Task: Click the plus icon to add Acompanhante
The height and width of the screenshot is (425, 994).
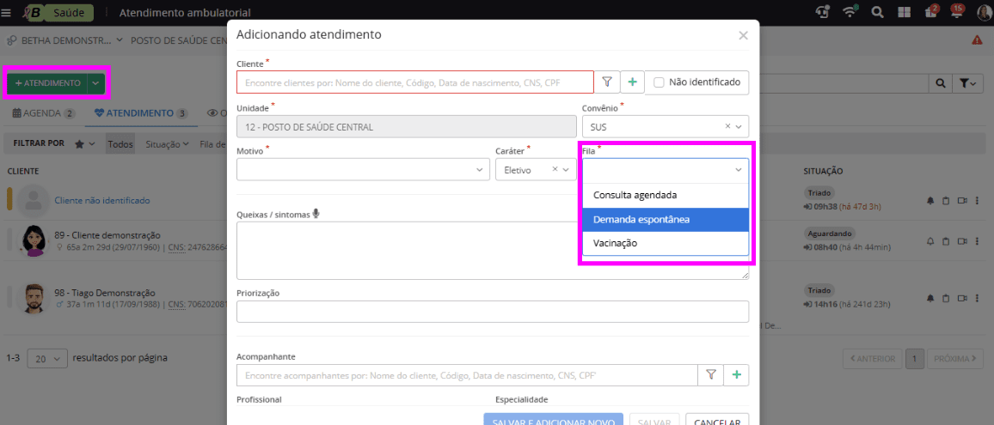Action: [736, 375]
